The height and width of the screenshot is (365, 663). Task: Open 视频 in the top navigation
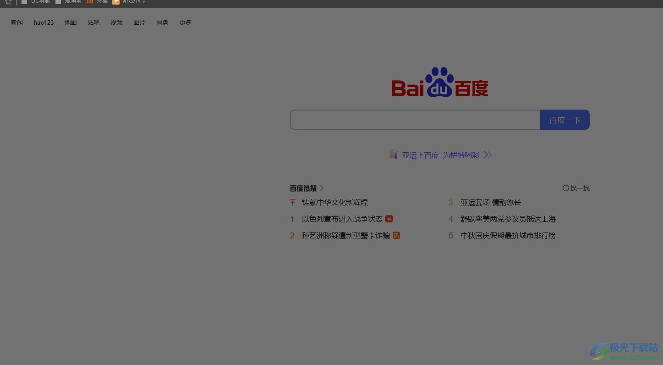pyautogui.click(x=116, y=22)
